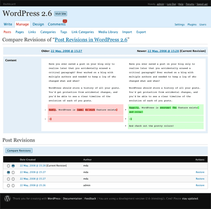Click the admin profile link
The height and width of the screenshot is (209, 211).
coord(160,4)
